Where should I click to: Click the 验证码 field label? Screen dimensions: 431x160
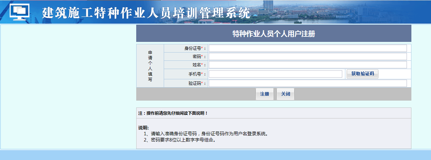(195, 83)
